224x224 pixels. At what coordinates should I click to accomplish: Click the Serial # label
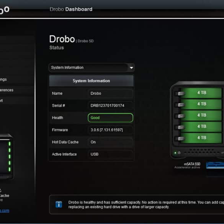click(59, 106)
